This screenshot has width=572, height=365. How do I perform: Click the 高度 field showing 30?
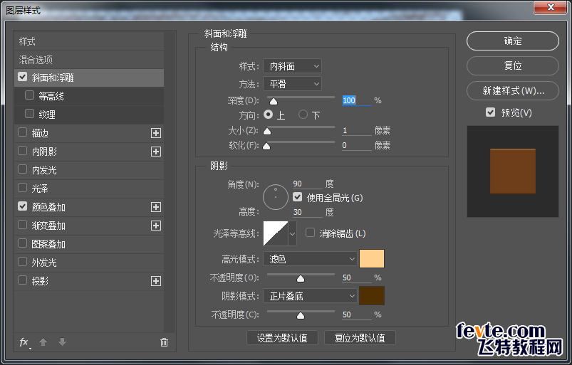click(x=308, y=212)
